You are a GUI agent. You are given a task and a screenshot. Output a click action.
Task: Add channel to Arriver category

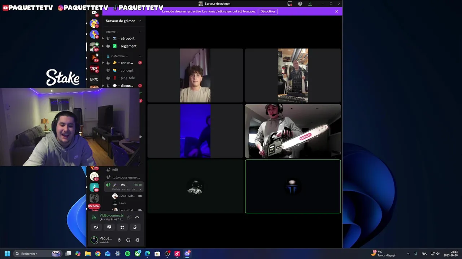tap(140, 32)
